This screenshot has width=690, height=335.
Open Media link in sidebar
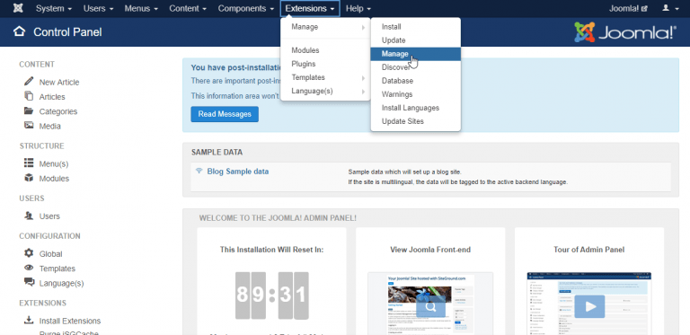click(x=49, y=126)
